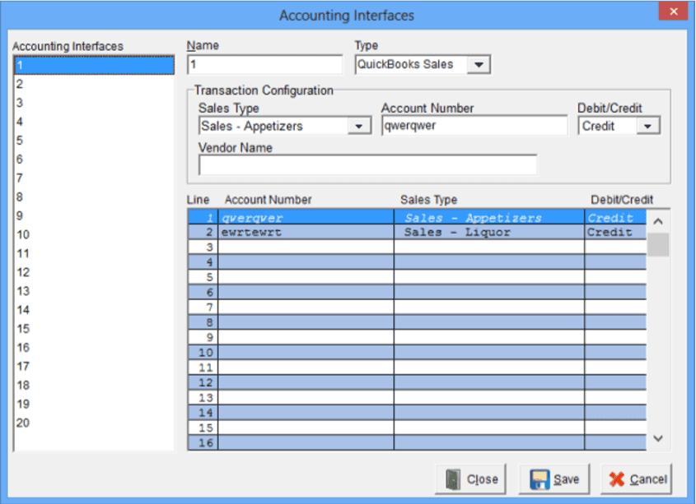Open the Debit/Credit dropdown
Screen dimensions: 696x504
[x=649, y=127]
